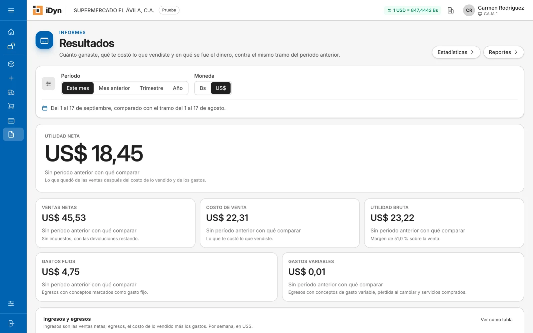The image size is (533, 333).
Task: Select the US$ currency option
Action: tap(221, 88)
